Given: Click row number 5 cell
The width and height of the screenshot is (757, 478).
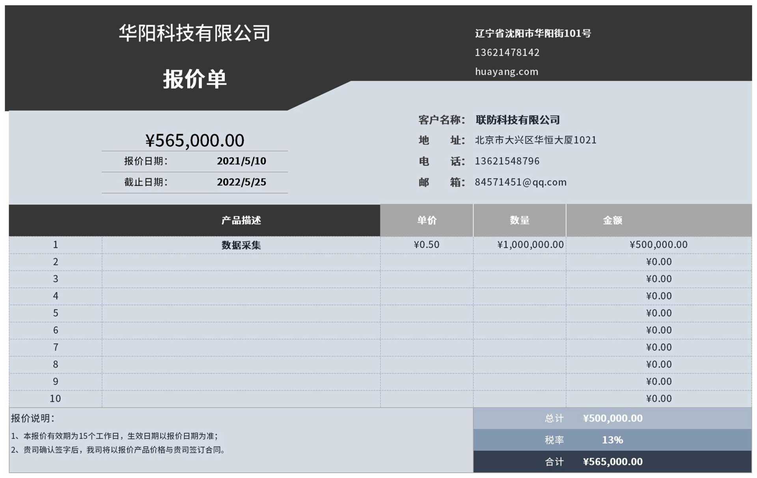Looking at the screenshot, I should coord(56,313).
